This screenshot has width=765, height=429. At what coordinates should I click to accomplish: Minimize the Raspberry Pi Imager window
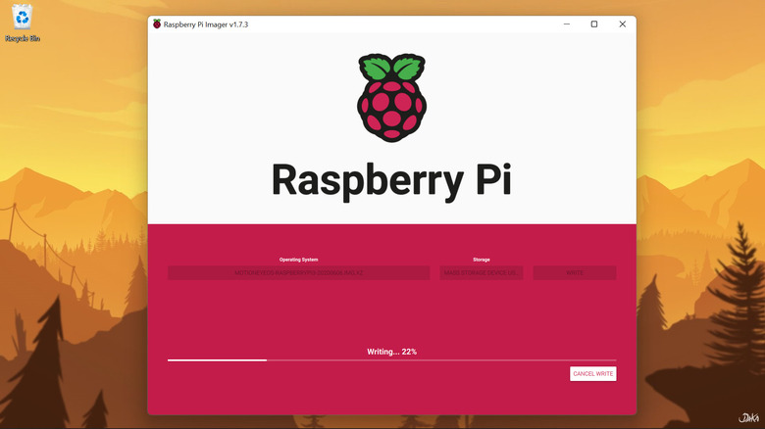click(x=567, y=24)
